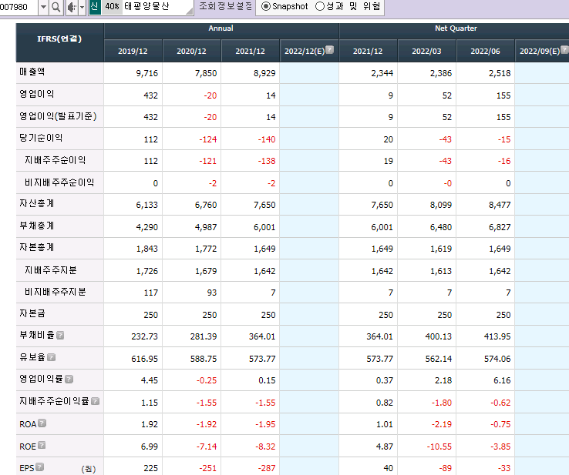This screenshot has height=475, width=569.
Task: Click the 40% margin indicator
Action: click(x=112, y=6)
